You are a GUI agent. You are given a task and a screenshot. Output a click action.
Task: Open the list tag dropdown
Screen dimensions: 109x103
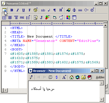(x=28, y=17)
